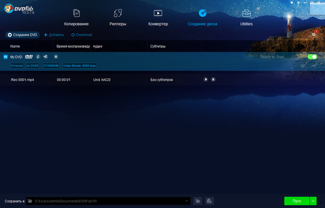The height and width of the screenshot is (208, 325).
Task: Click the Аудио column header
Action: coord(97,46)
